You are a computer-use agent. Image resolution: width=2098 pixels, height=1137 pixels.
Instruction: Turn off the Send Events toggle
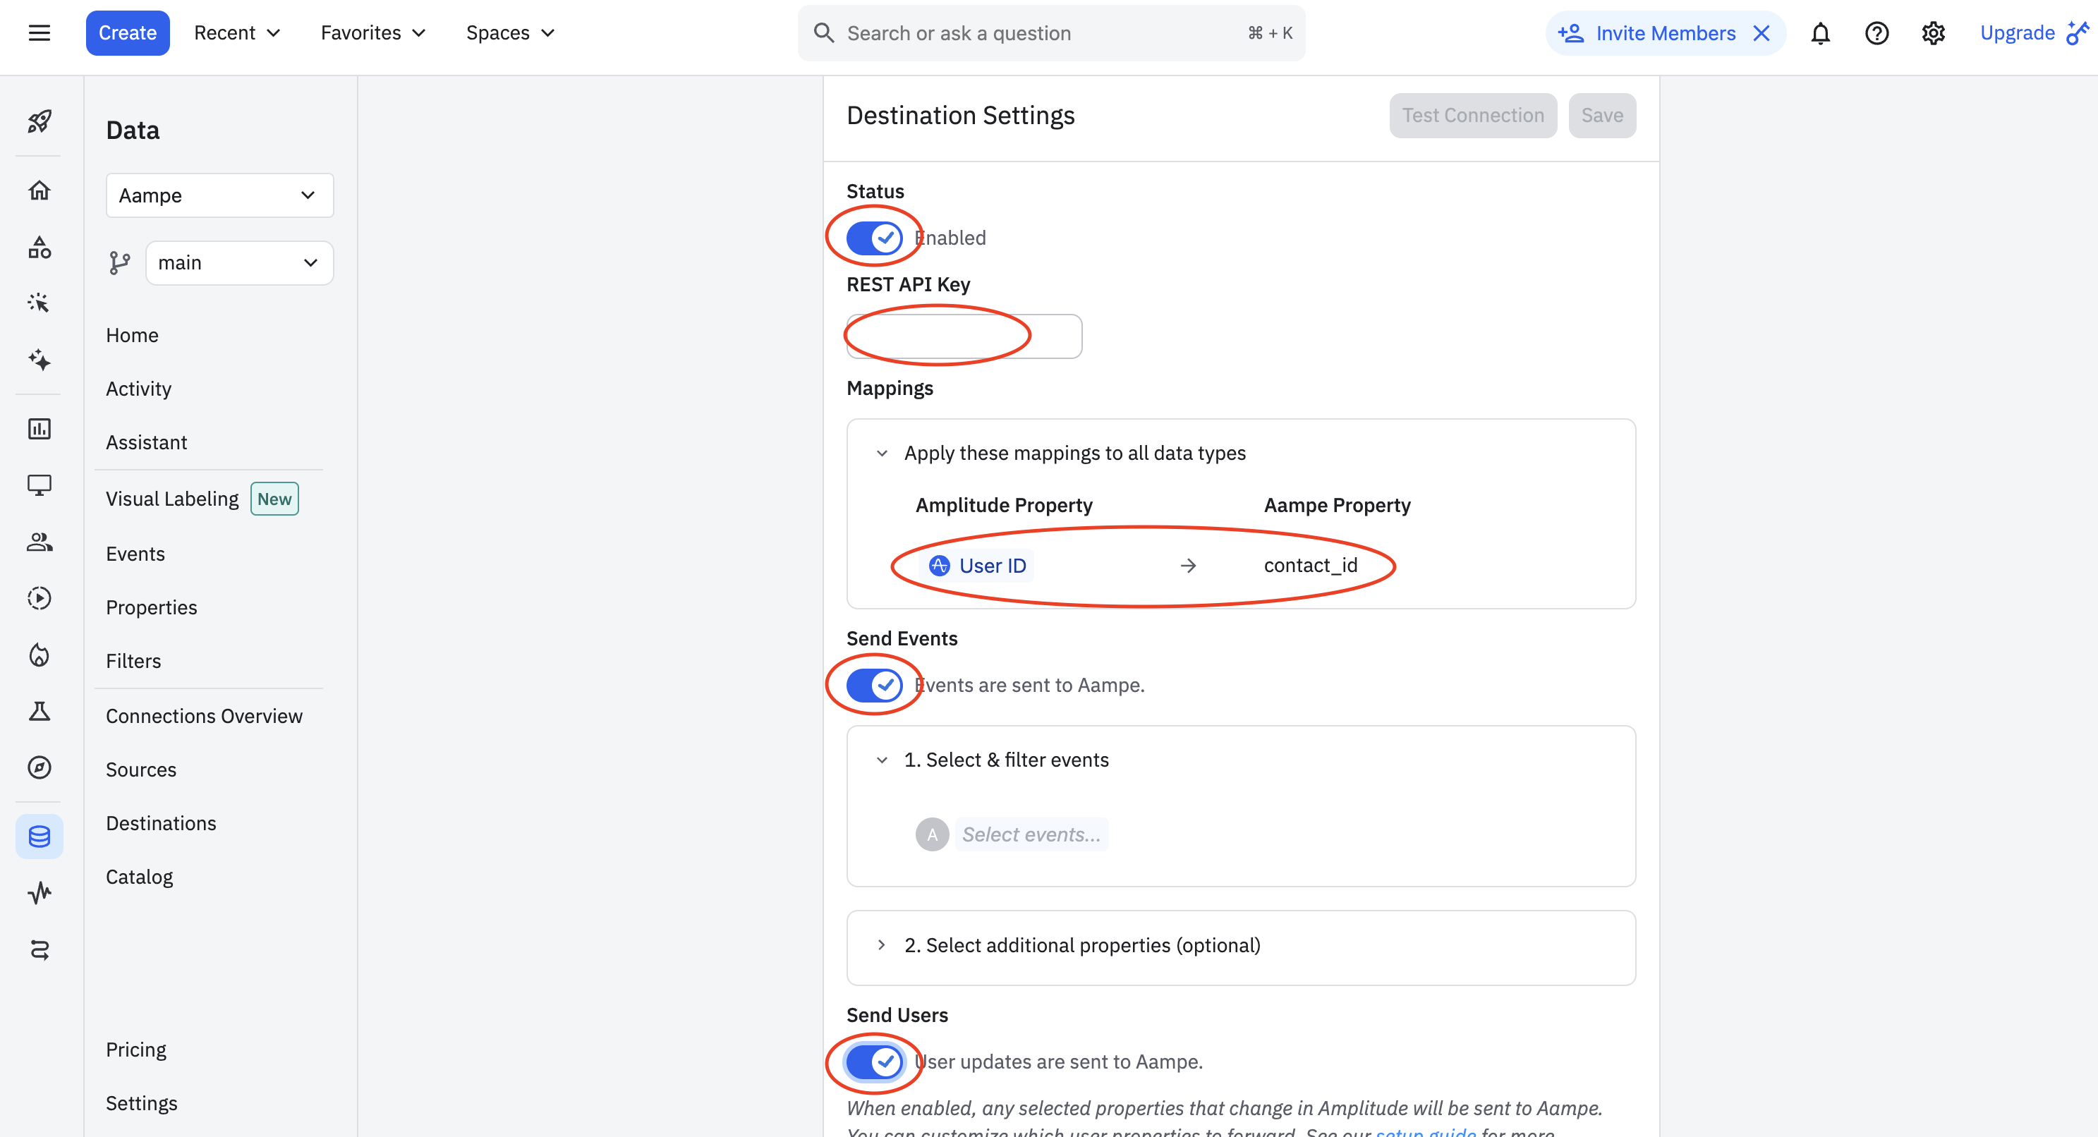[x=874, y=685]
